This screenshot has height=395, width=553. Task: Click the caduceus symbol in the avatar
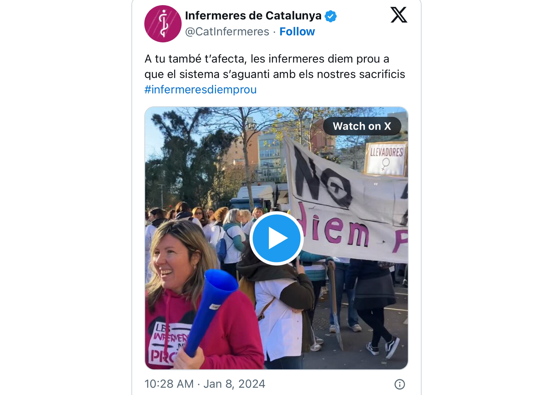tap(164, 23)
